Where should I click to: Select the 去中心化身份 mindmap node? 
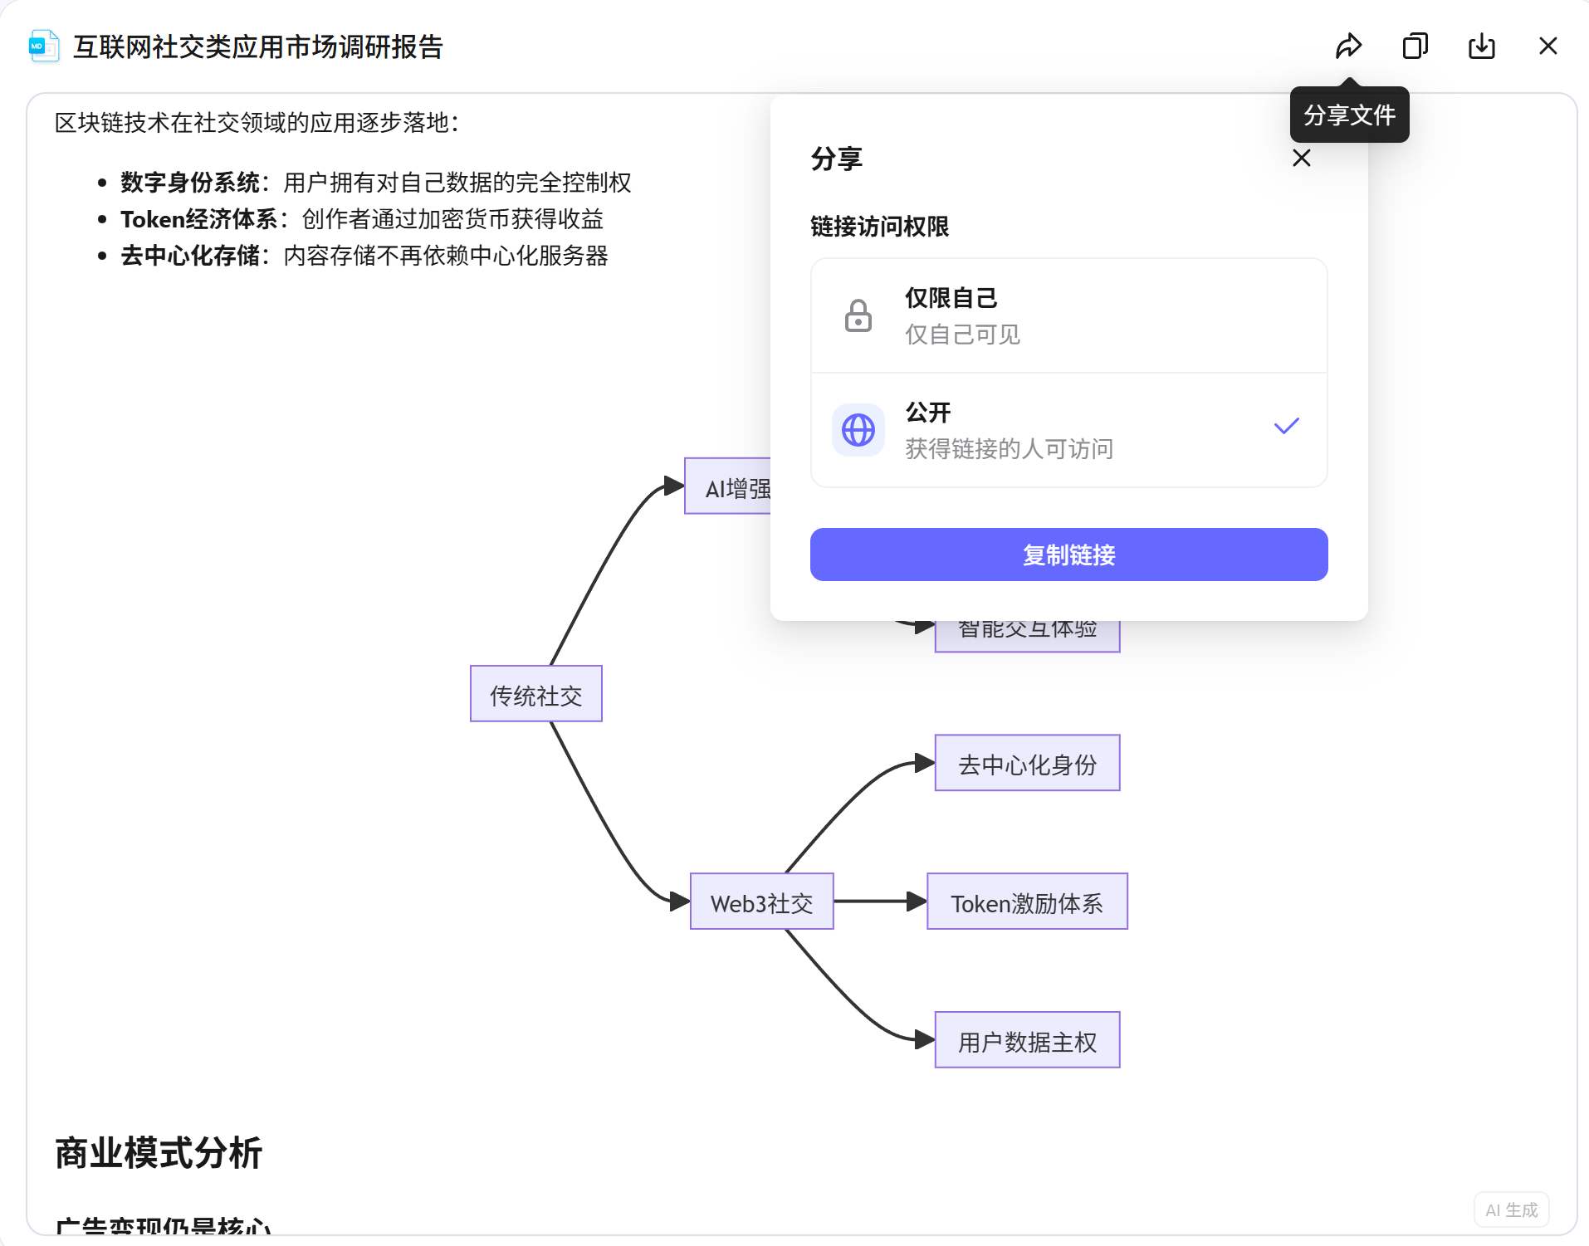[1026, 762]
